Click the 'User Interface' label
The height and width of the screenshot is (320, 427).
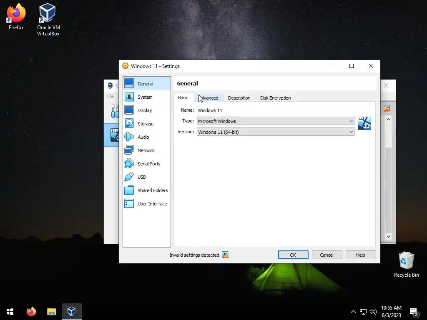tap(152, 203)
